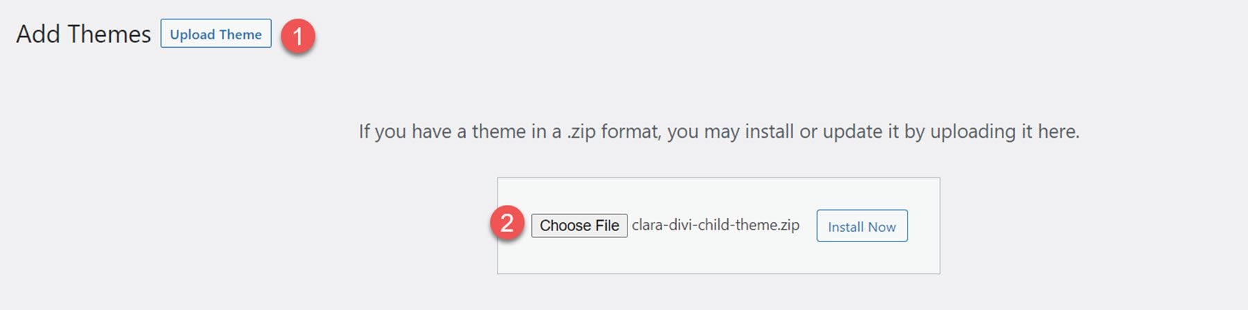The width and height of the screenshot is (1248, 310).
Task: Click the sentence about uploading a theme
Action: pos(719,131)
